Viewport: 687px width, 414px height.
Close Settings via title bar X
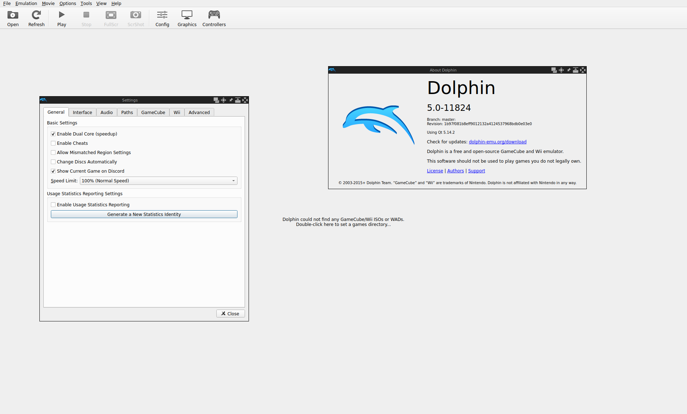pos(245,100)
